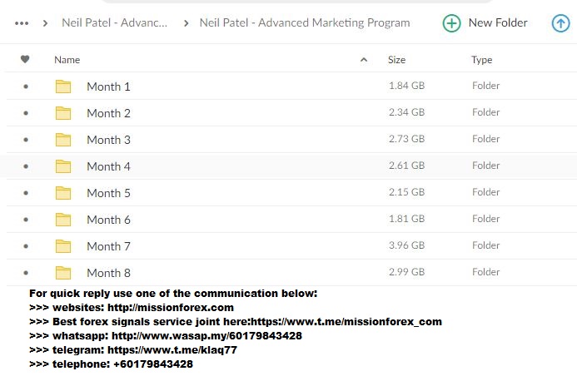
Task: Toggle the favorite dot for Month 5
Action: pyautogui.click(x=26, y=193)
